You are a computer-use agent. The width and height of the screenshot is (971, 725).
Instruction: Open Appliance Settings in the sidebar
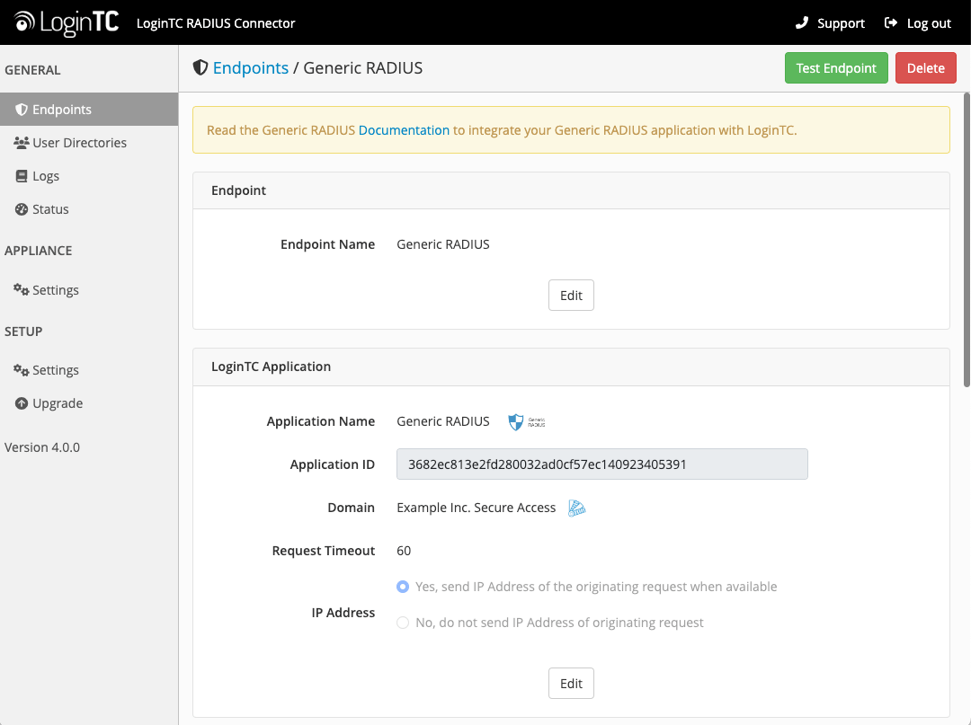coord(55,290)
